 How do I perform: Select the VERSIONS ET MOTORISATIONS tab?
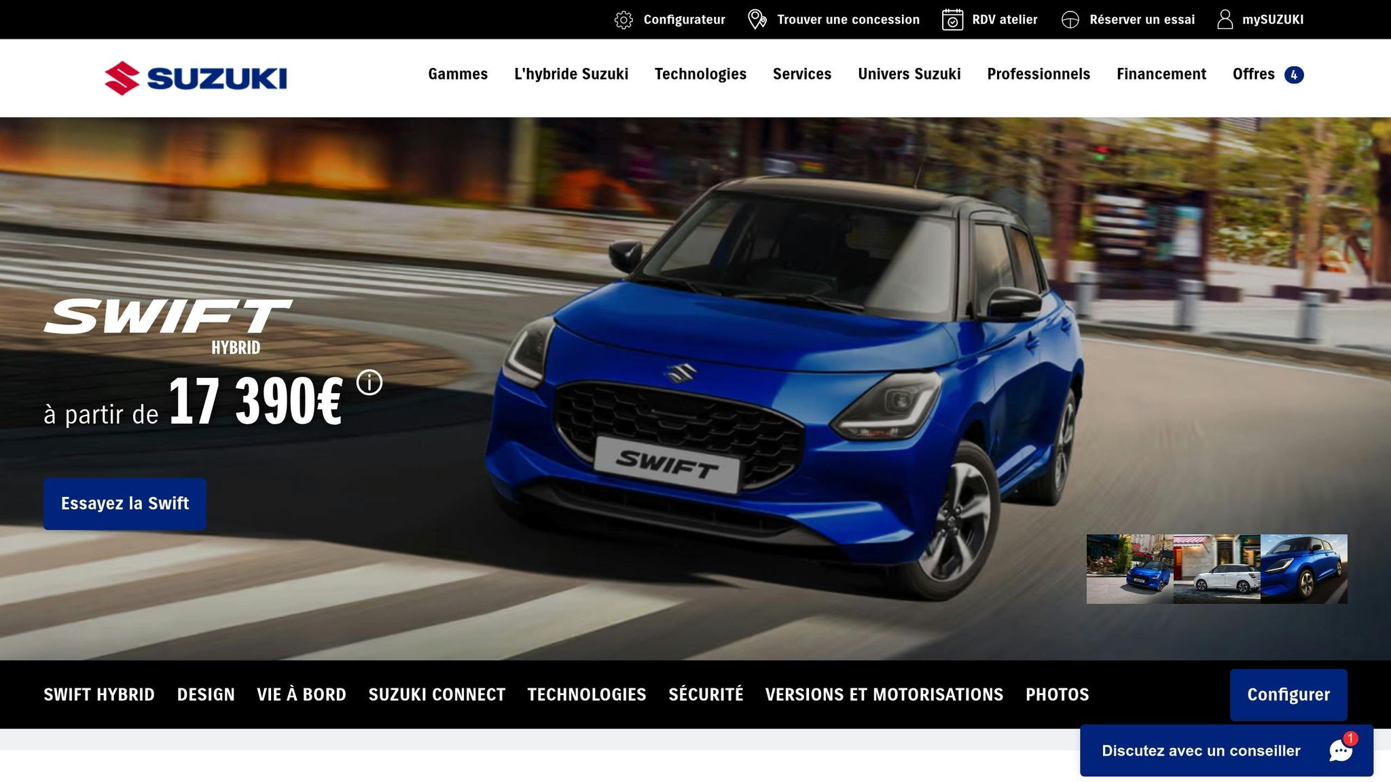[883, 694]
